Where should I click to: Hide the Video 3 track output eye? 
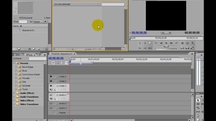(51, 77)
